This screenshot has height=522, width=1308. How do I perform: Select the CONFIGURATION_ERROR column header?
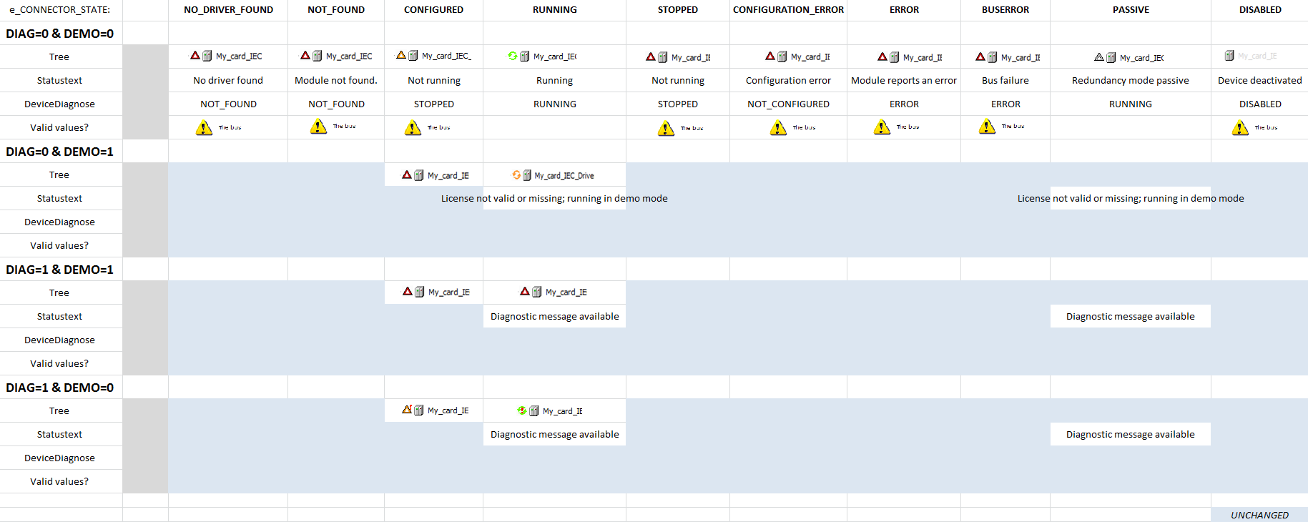tap(788, 10)
